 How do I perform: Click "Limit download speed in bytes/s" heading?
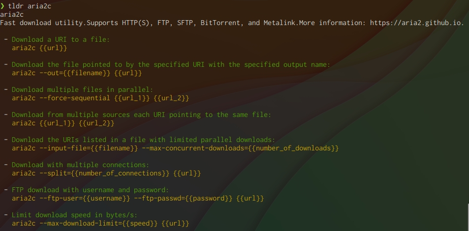[74, 215]
